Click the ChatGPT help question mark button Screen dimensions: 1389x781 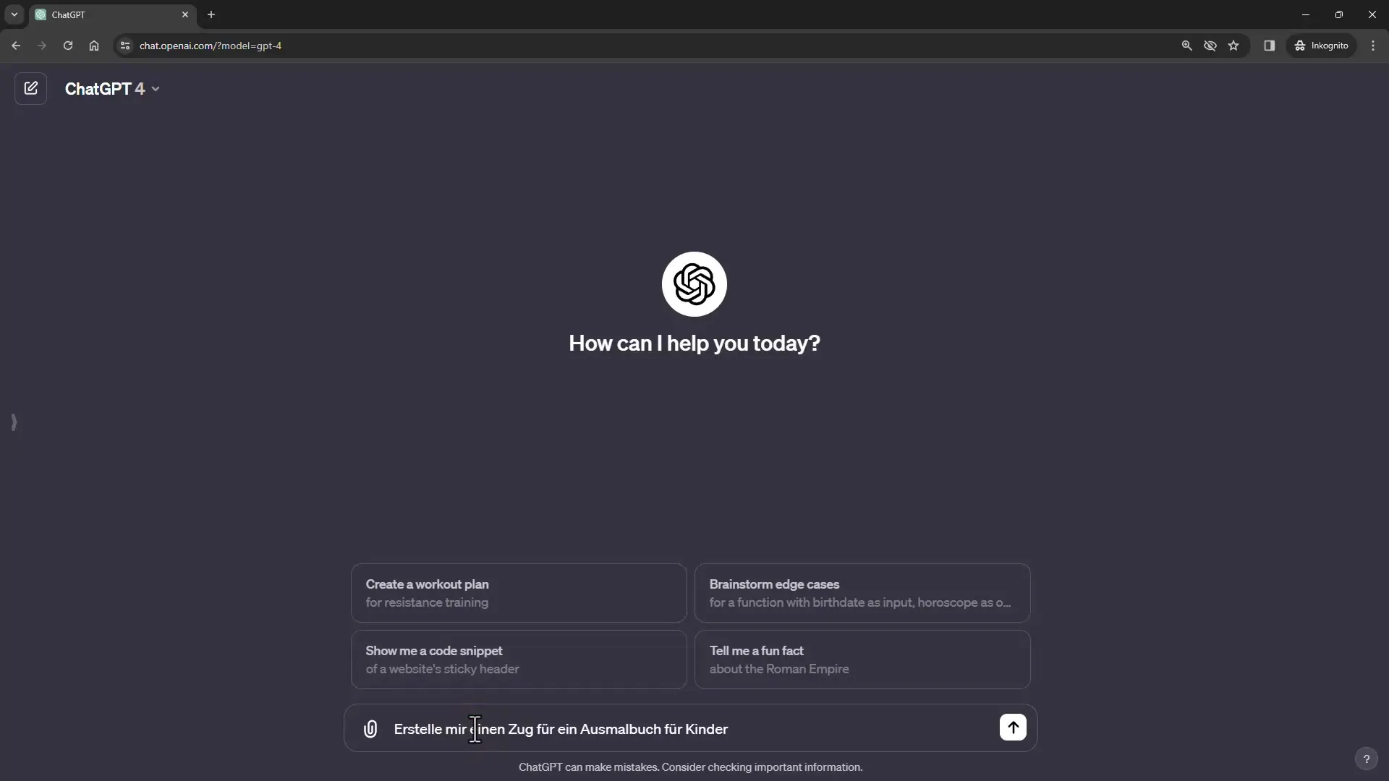click(x=1366, y=759)
